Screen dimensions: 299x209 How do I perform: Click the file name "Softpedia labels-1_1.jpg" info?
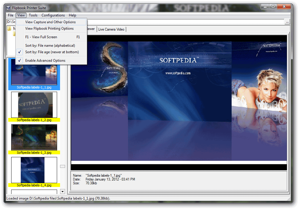tap(104, 175)
